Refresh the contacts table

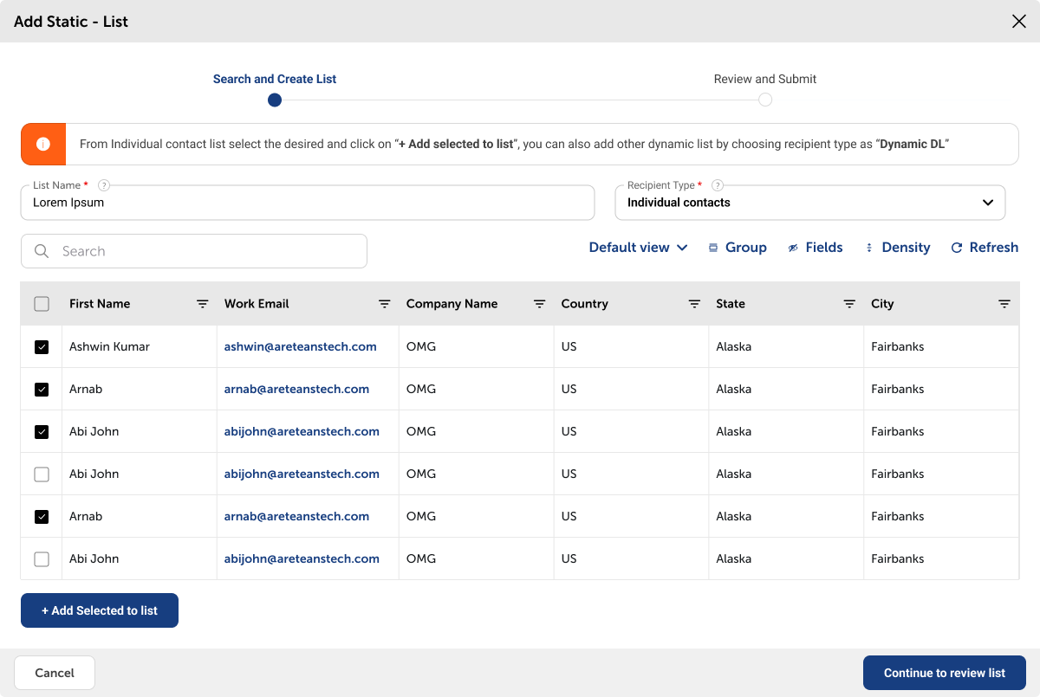984,248
